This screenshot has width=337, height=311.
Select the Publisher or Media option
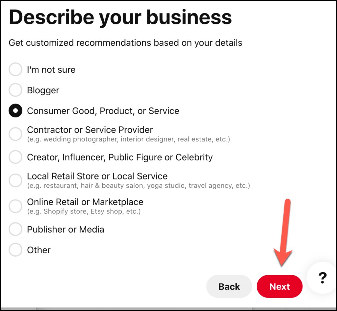coord(15,229)
